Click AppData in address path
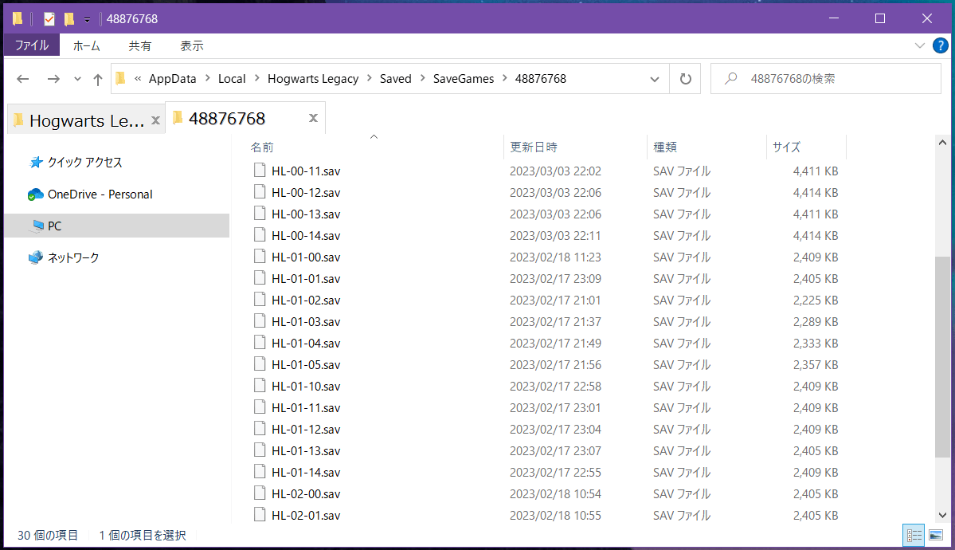The width and height of the screenshot is (955, 550). pos(172,79)
